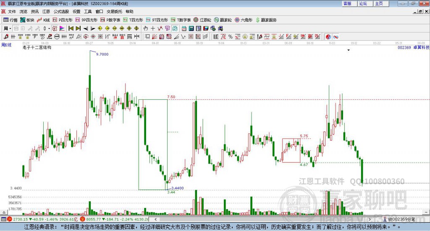This screenshot has width=430, height=231.
Task: Open the 公式选股 menu
Action: pyautogui.click(x=61, y=11)
